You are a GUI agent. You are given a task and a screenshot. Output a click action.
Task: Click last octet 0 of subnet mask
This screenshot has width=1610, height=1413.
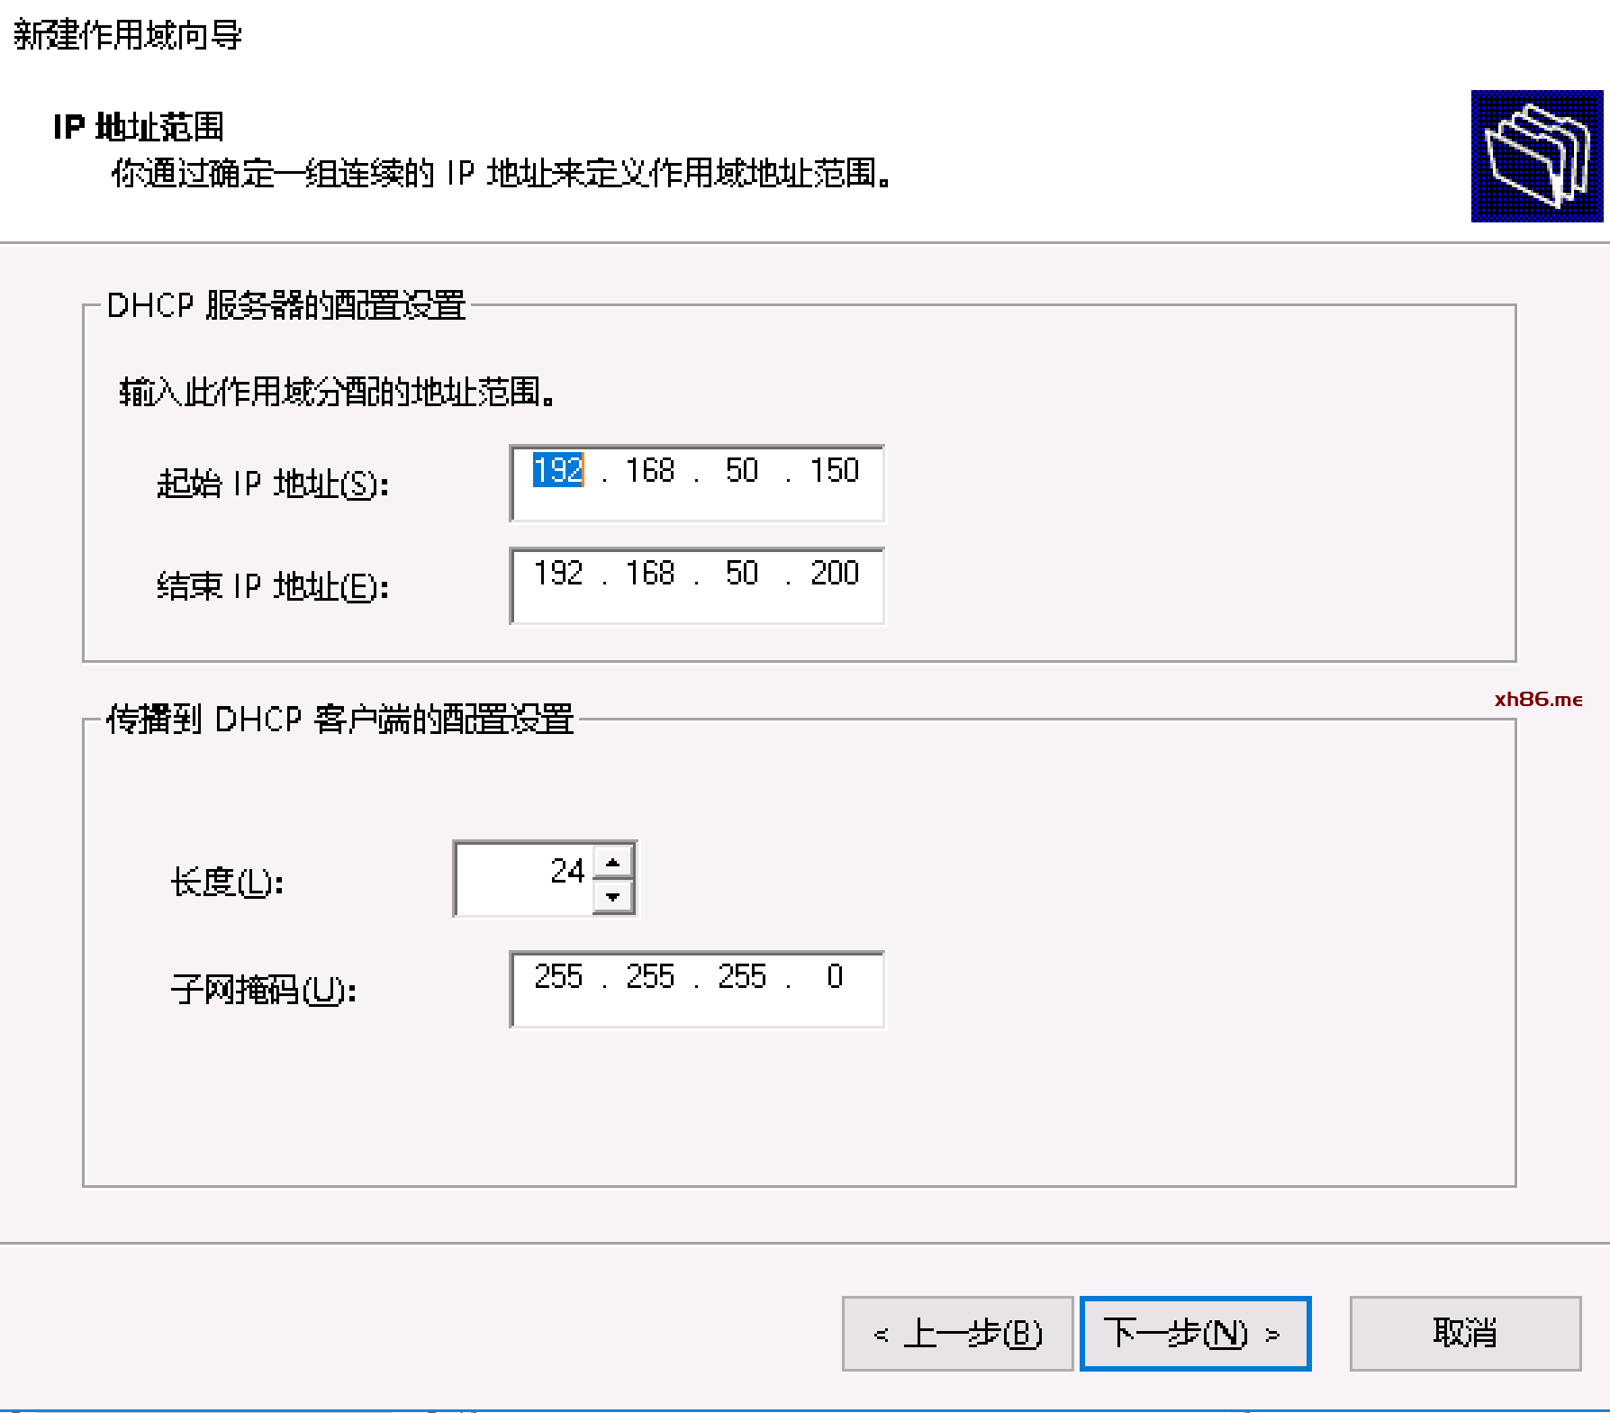(834, 976)
